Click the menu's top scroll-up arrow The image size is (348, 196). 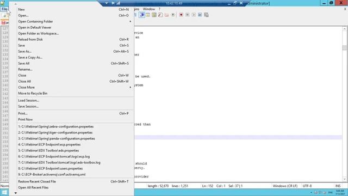point(16,4)
